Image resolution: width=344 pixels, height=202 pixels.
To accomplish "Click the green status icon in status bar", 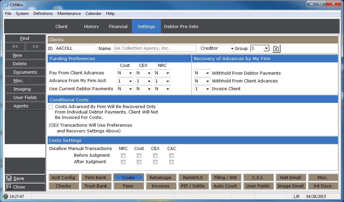I will click(5, 196).
